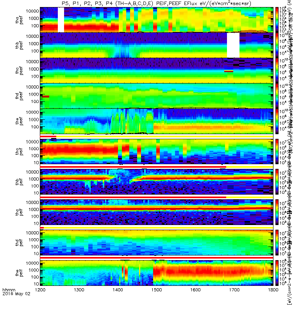
Task: Click the yellow segment of bar above thb peif
Action: coord(250,167)
